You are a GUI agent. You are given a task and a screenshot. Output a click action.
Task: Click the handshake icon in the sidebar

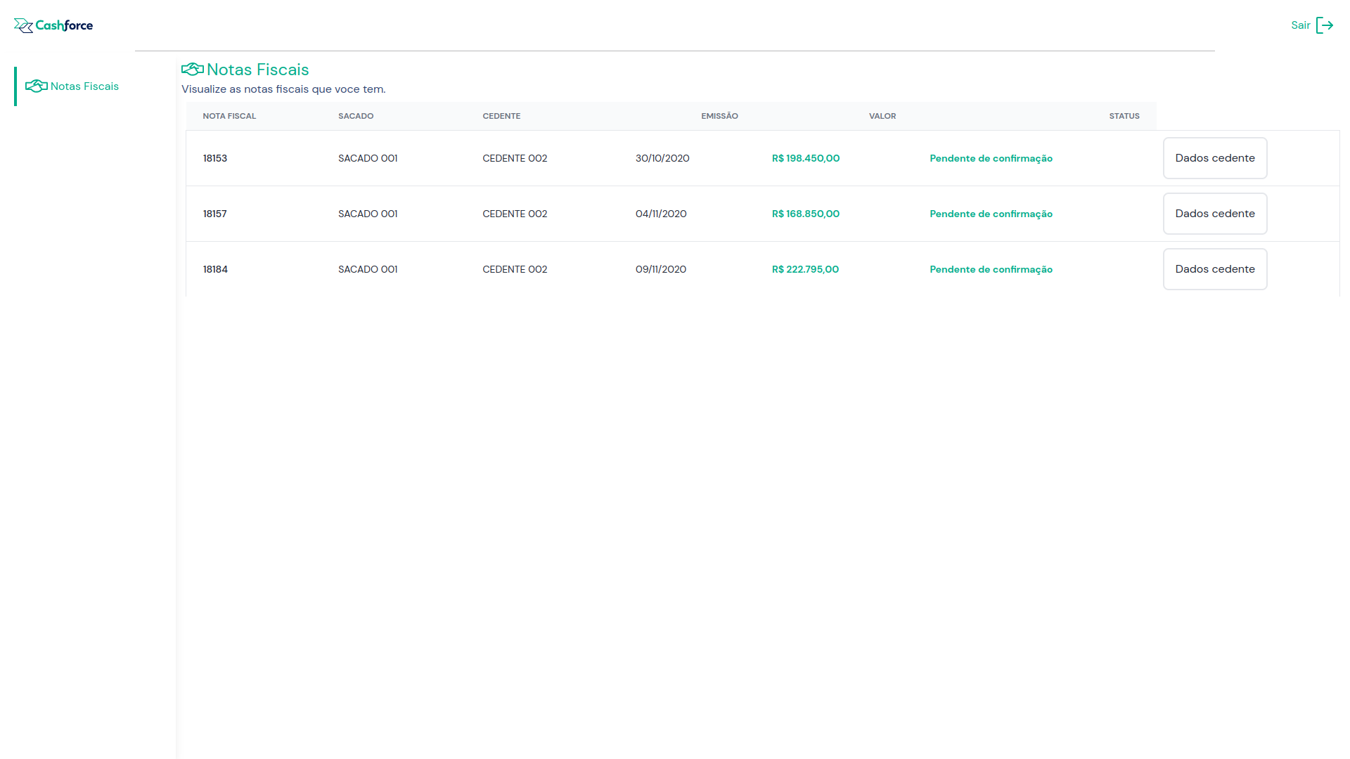[x=37, y=86]
